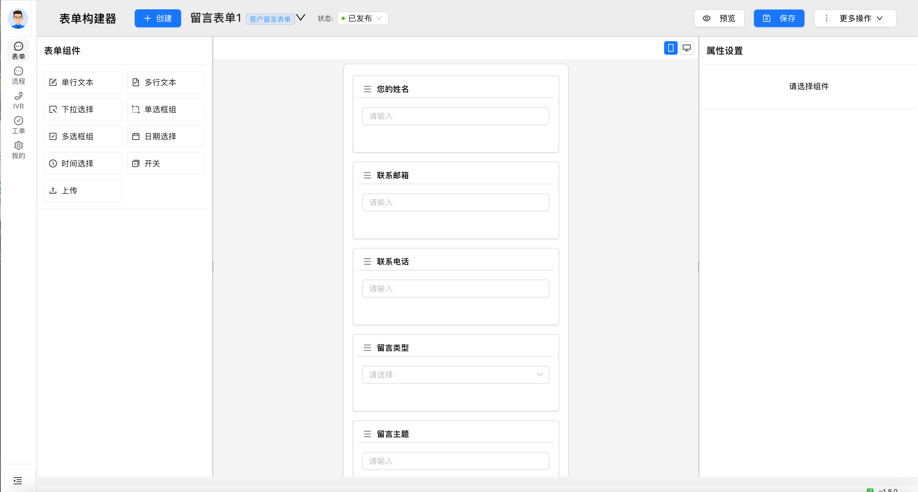Add a 多选框组 component
Image resolution: width=918 pixels, height=492 pixels.
(x=83, y=136)
